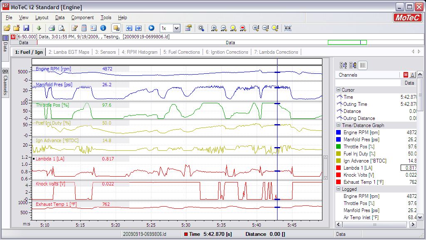Open print preview magnifier-page icon
Screen dimensions: 426x240
pos(62,28)
